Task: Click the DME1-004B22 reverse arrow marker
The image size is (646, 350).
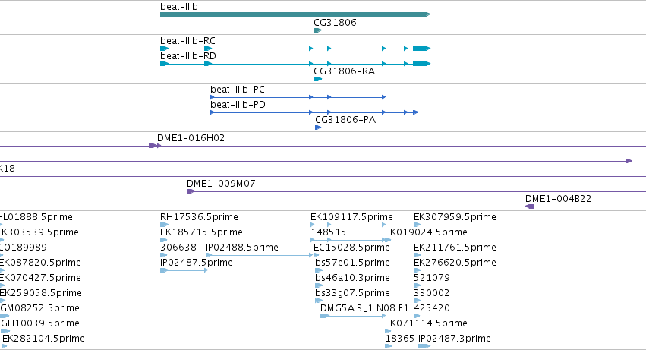Action: (x=529, y=207)
